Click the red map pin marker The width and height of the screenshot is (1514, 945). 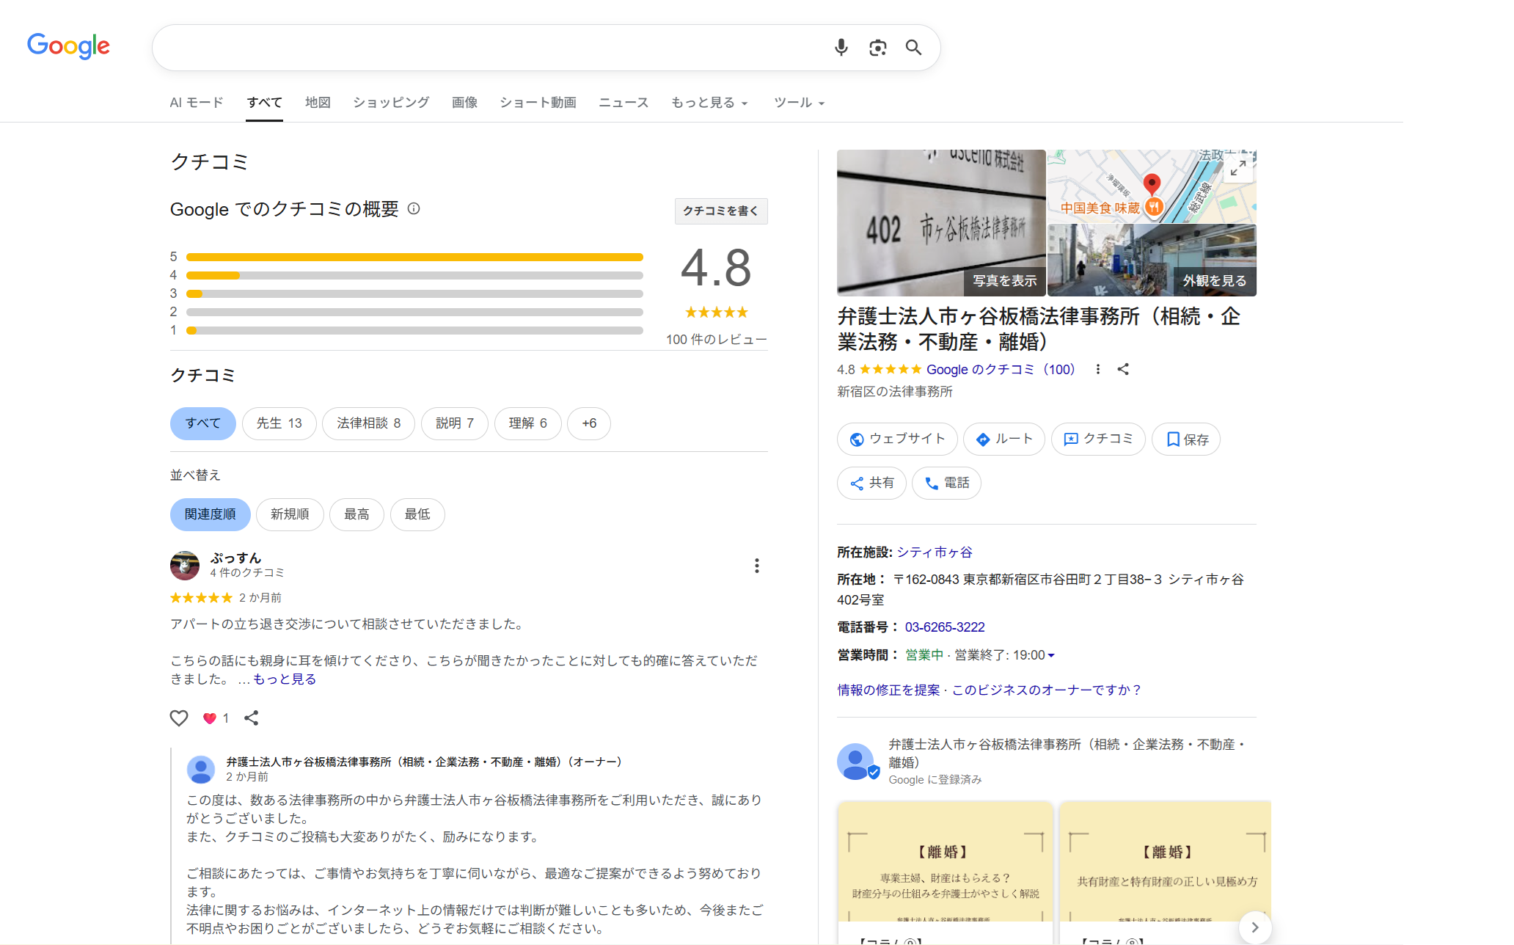pos(1152,183)
